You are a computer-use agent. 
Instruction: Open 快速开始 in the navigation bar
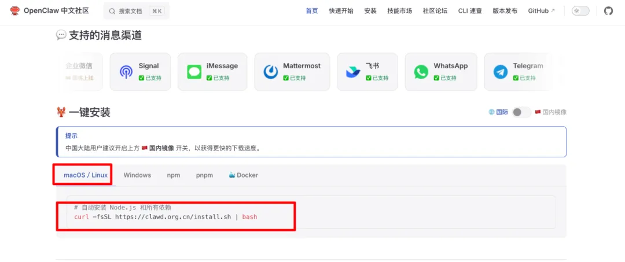(341, 11)
